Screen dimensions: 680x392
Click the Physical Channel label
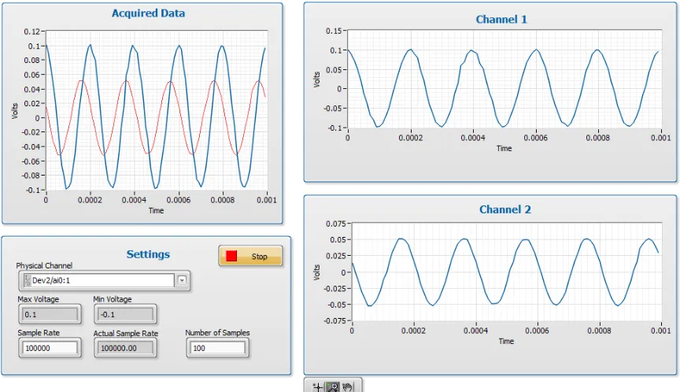[44, 265]
